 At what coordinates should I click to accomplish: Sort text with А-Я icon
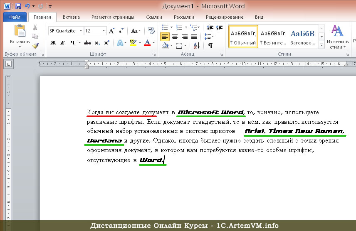(197, 46)
